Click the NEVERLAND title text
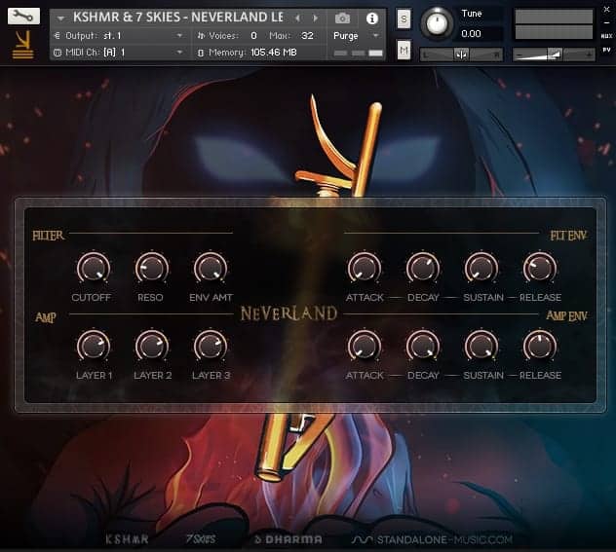The height and width of the screenshot is (552, 616). [289, 313]
